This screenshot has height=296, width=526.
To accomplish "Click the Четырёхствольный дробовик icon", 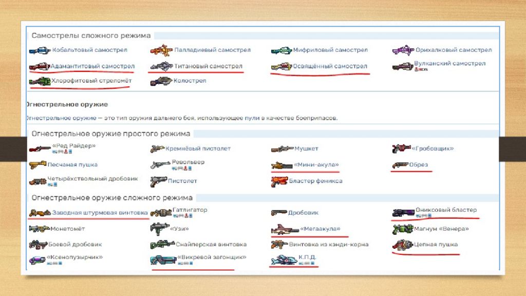I will pyautogui.click(x=37, y=181).
